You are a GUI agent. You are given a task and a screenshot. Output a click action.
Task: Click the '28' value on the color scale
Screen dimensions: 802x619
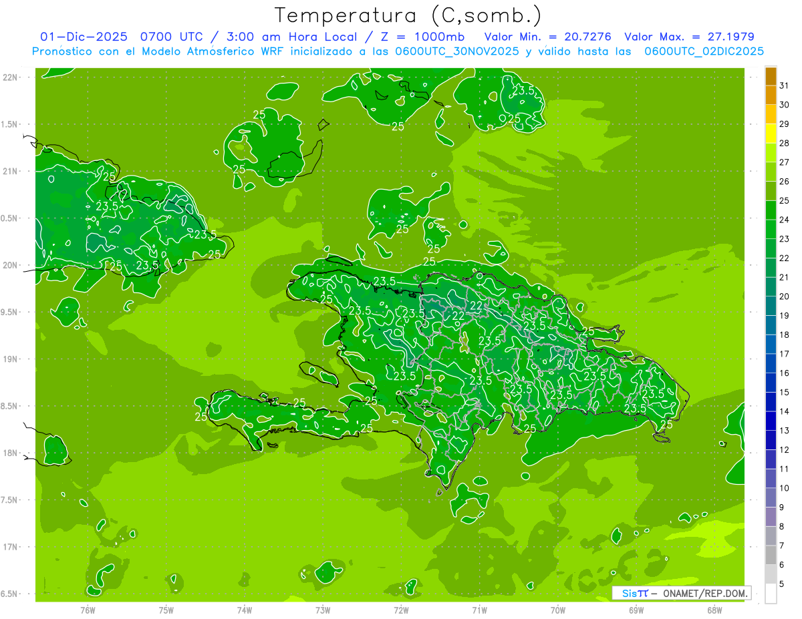785,143
